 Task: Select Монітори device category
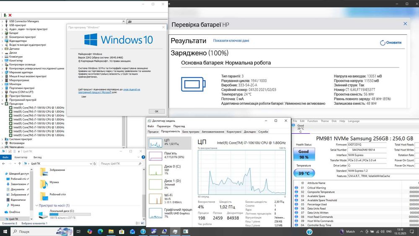pos(15,84)
